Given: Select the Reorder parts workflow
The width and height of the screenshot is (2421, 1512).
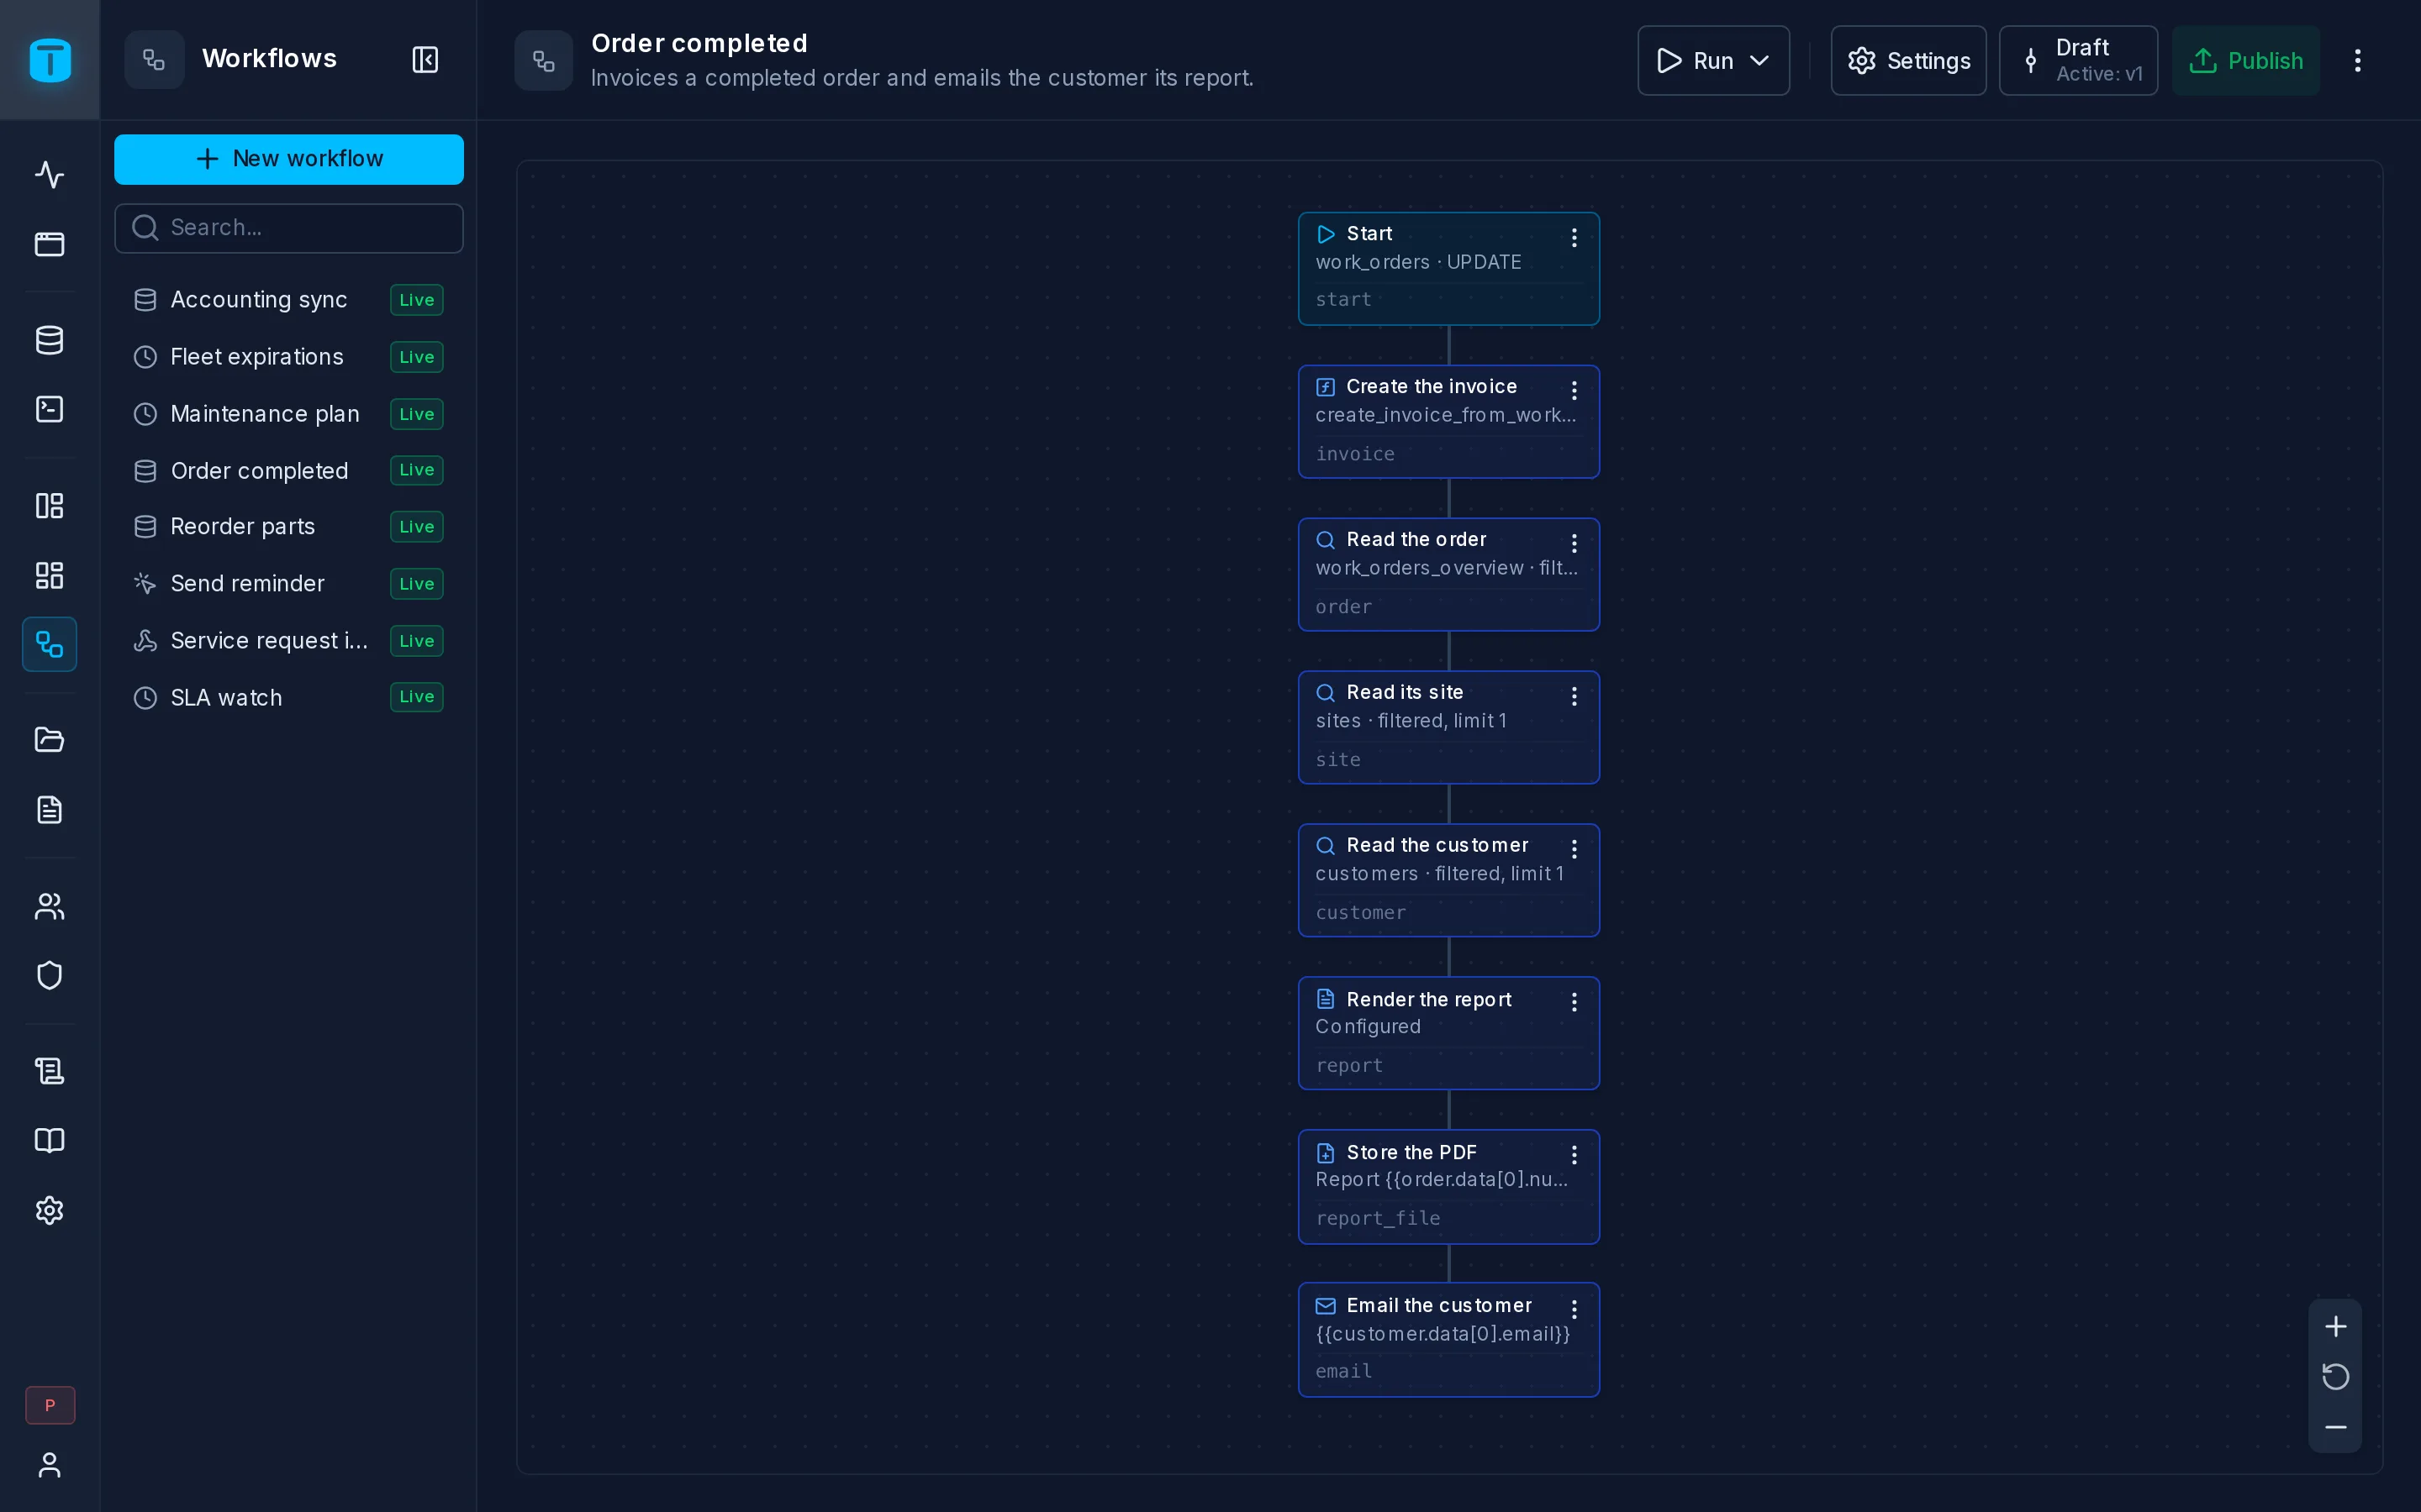Looking at the screenshot, I should click(x=289, y=527).
